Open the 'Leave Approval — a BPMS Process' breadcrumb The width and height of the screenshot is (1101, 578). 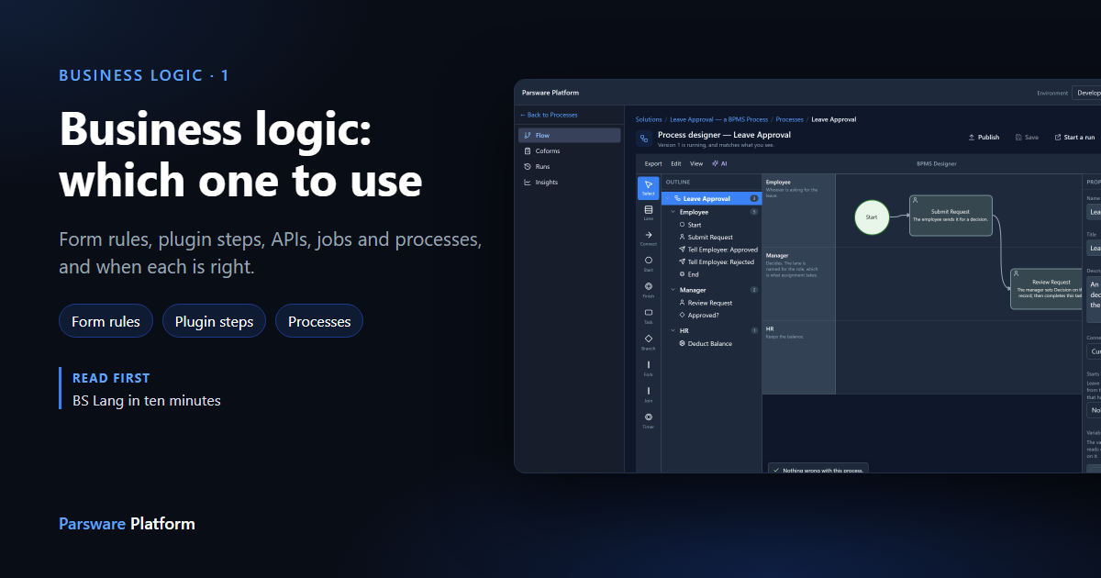coord(719,119)
